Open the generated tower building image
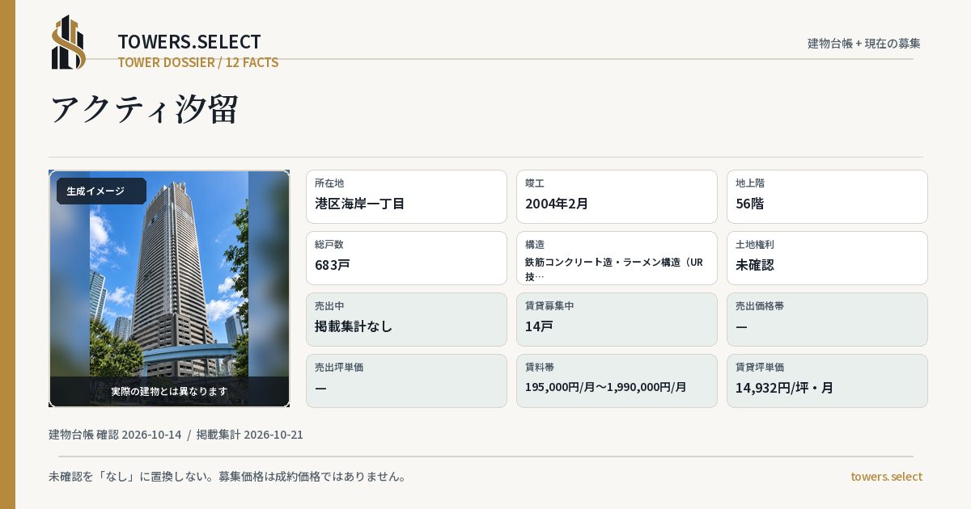 coord(169,288)
